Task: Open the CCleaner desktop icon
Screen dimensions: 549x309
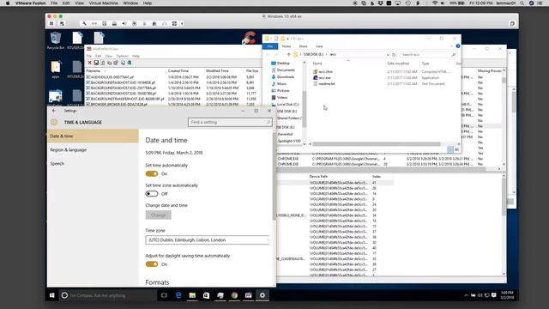Action: 249,38
